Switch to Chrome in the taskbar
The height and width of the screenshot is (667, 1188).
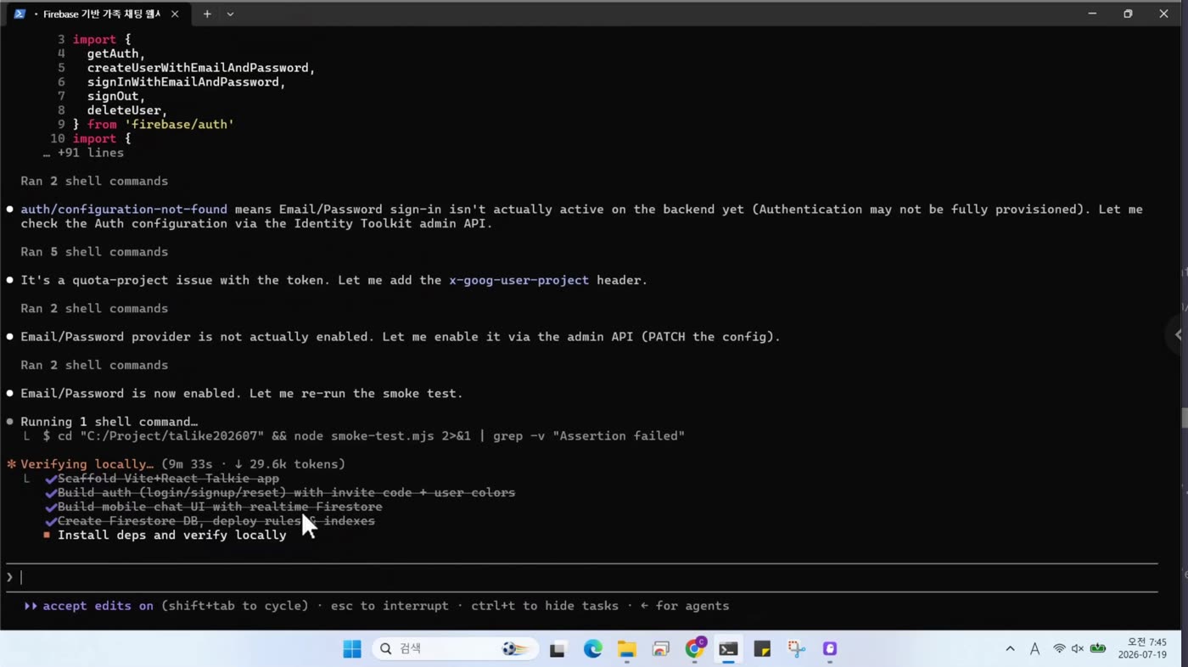695,649
